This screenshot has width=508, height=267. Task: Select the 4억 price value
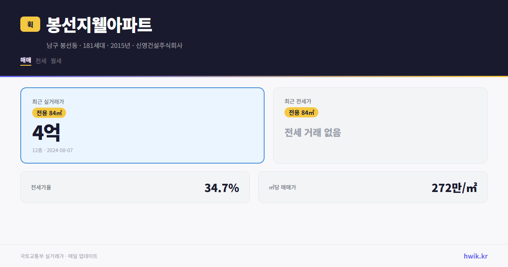click(x=47, y=132)
